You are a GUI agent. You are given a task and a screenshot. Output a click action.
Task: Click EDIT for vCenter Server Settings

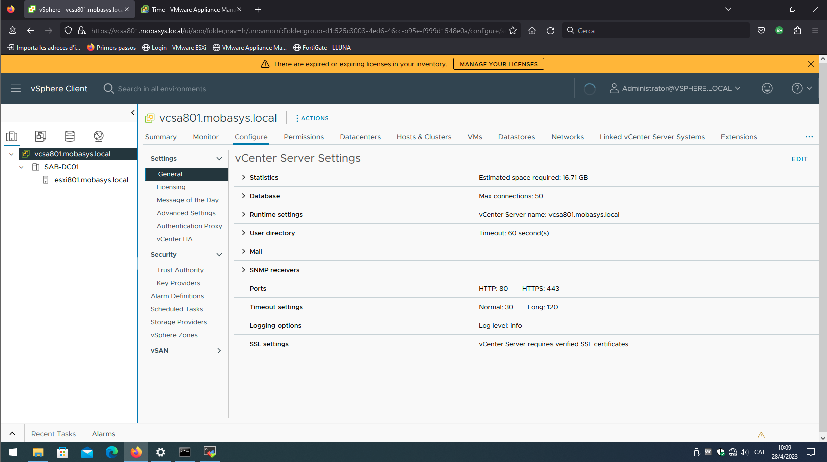800,159
